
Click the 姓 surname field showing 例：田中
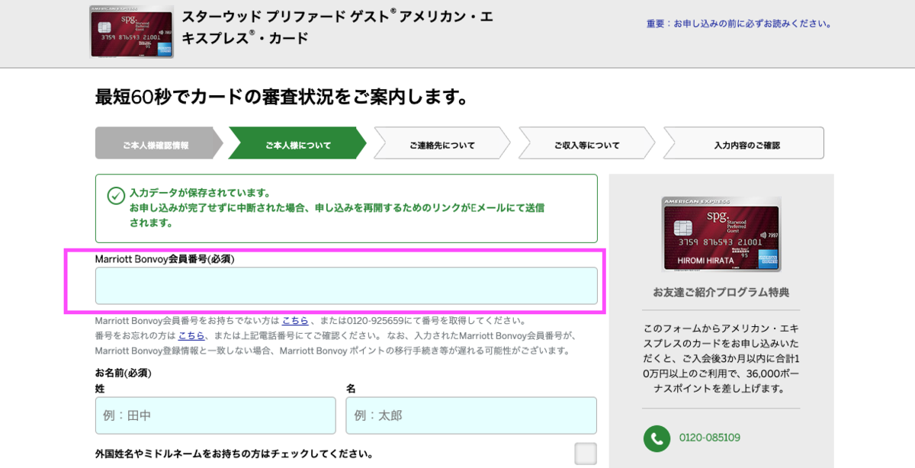216,415
